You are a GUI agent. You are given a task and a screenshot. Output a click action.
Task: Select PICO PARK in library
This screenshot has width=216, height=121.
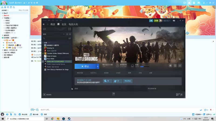click(50, 59)
